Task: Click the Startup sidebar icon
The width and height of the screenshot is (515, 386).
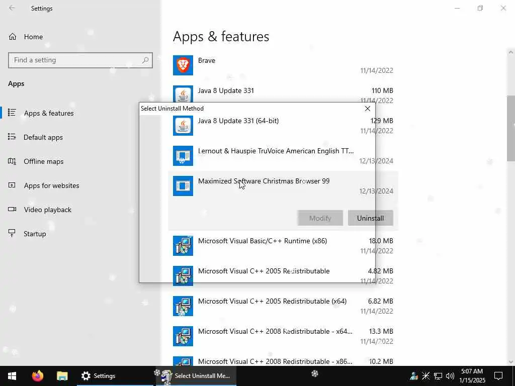Action: click(x=12, y=233)
